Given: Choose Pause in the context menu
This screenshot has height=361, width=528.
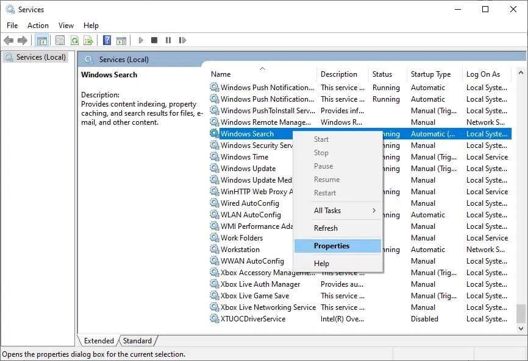Looking at the screenshot, I should [x=338, y=166].
